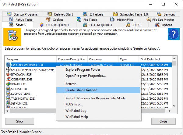The image size is (183, 135).
Task: Click the IDMAN.EXE globe icon
Action: 8,84
